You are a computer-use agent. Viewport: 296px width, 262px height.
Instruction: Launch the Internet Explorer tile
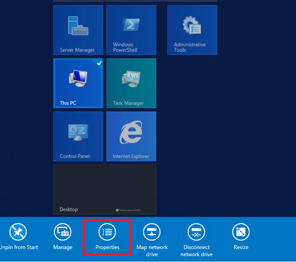coord(131,136)
